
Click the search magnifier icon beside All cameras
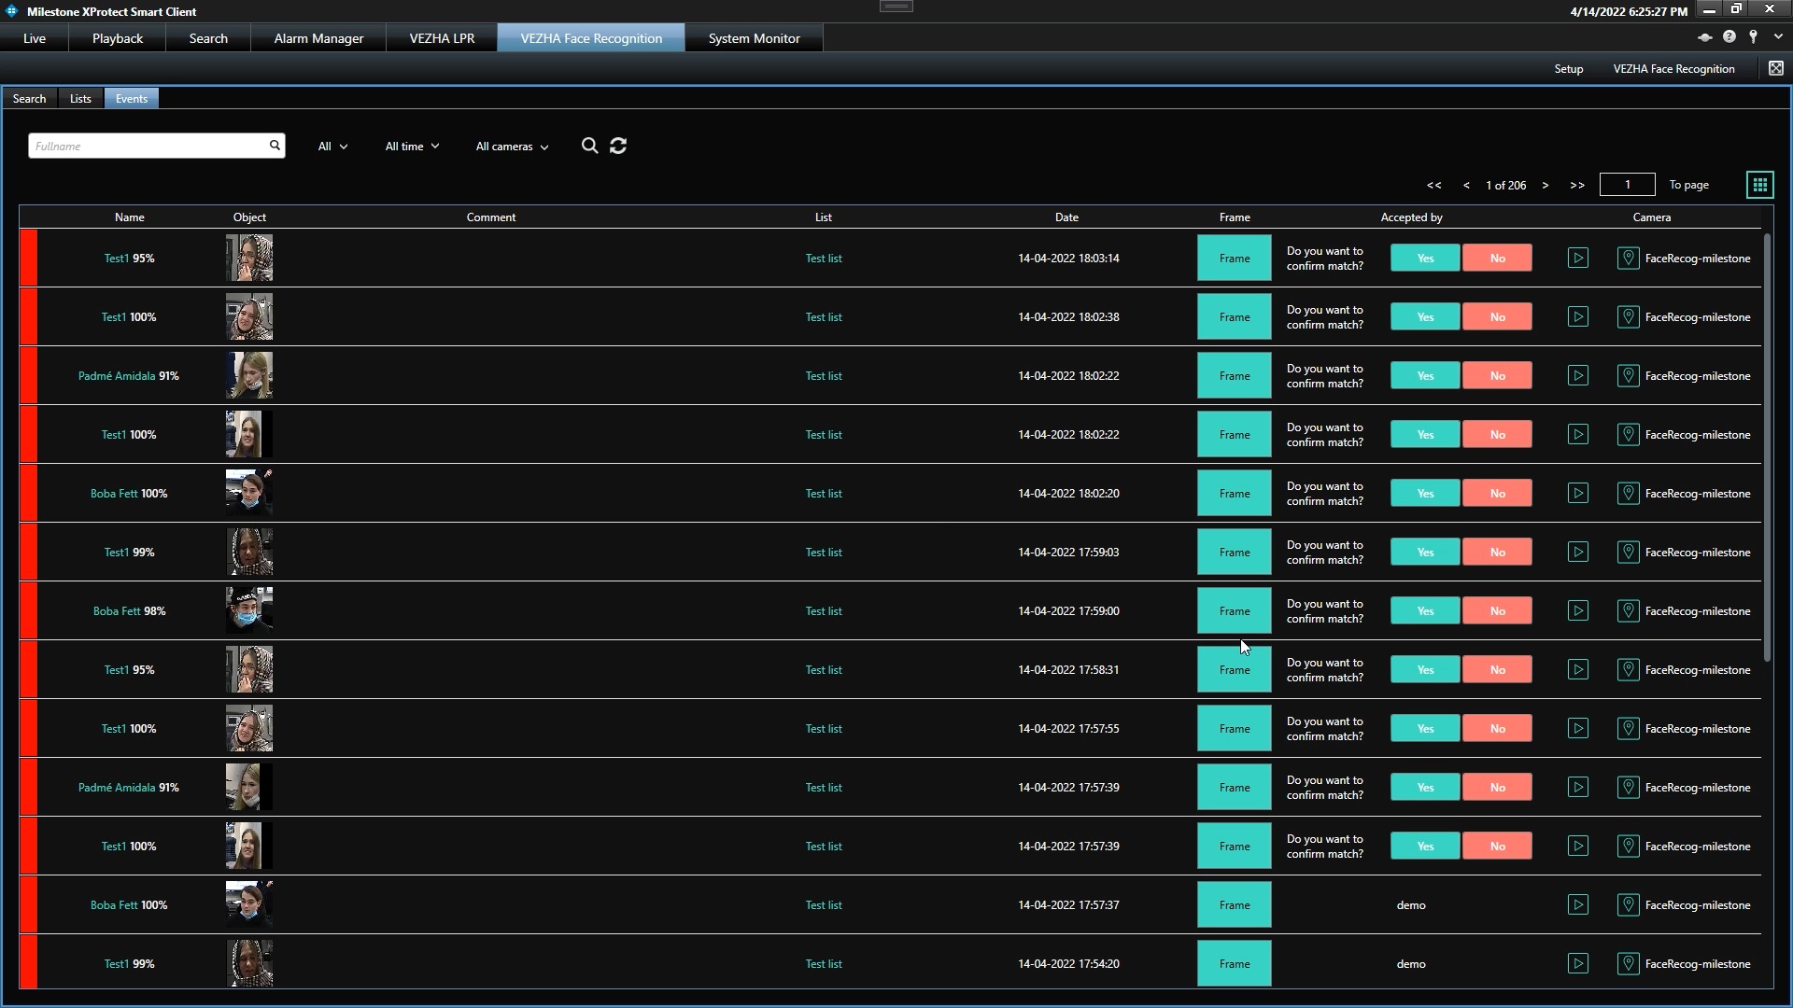tap(589, 146)
